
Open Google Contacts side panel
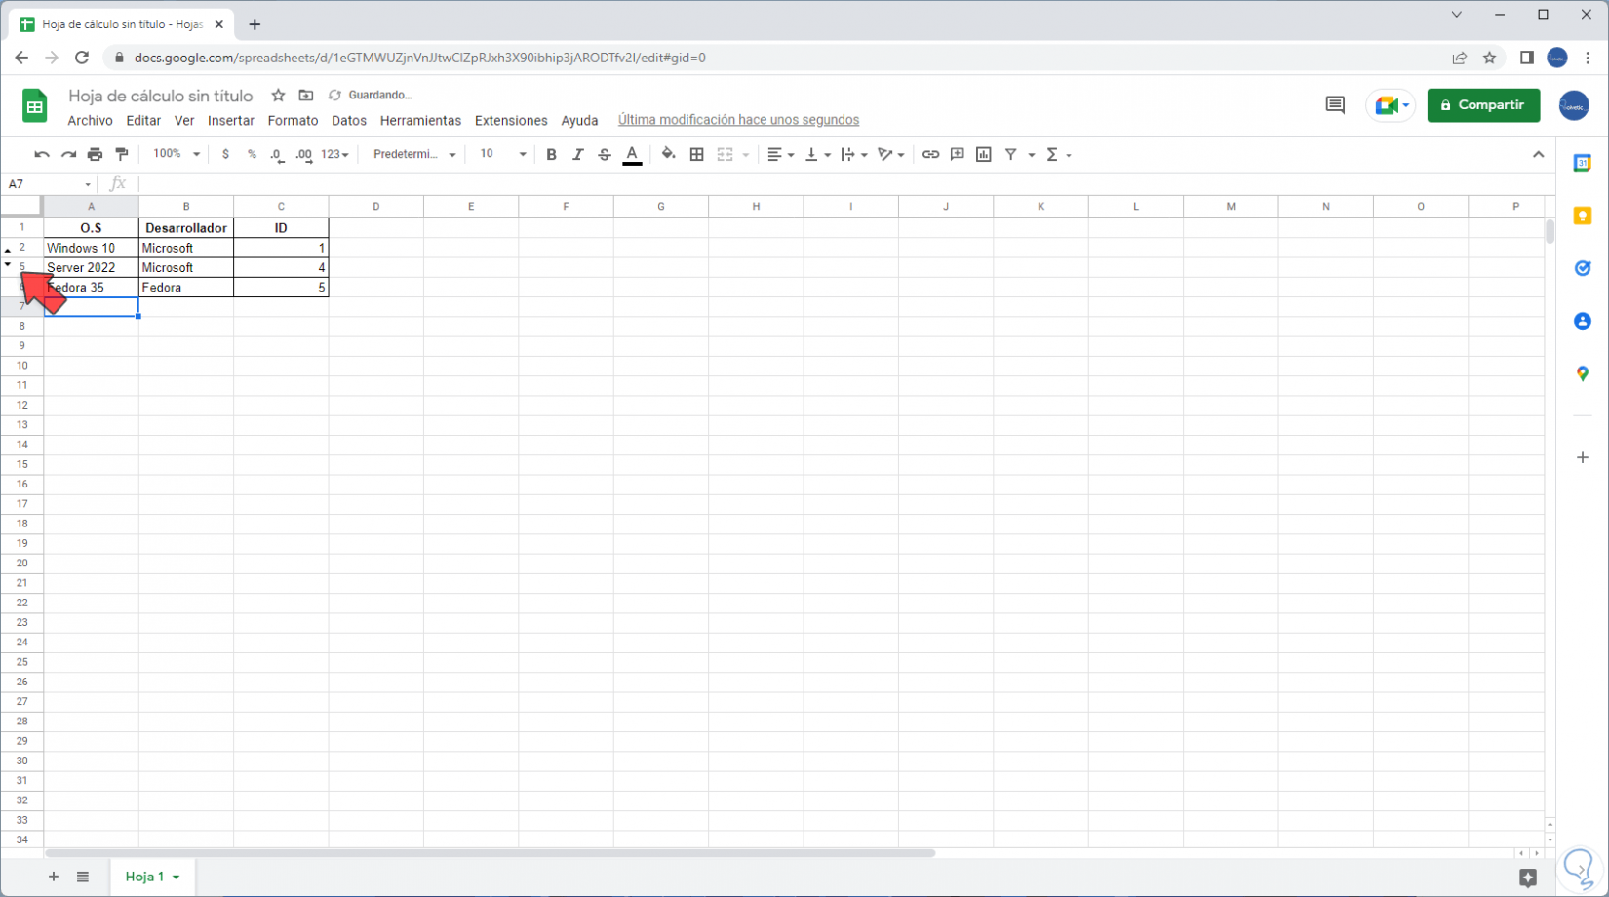pyautogui.click(x=1582, y=321)
